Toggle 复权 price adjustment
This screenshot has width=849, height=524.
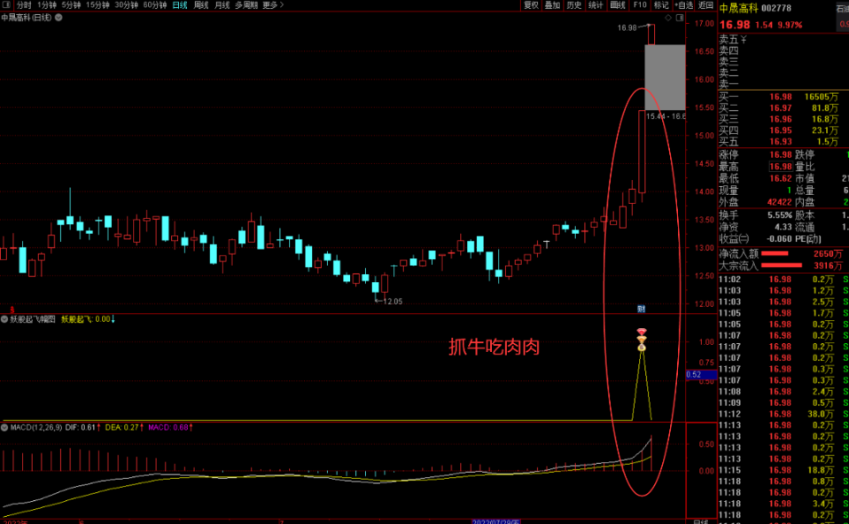531,5
